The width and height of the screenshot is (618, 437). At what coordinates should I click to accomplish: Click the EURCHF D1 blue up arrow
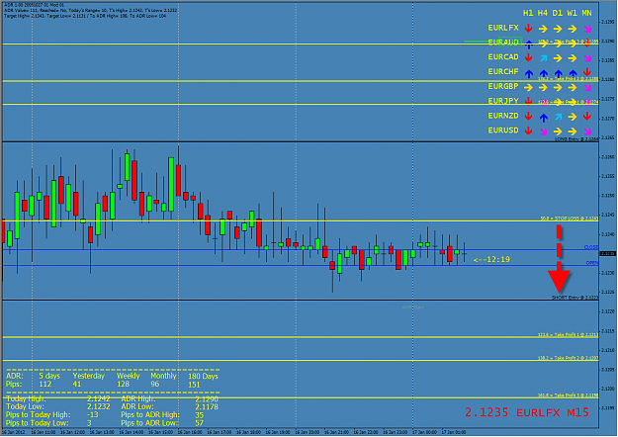[x=558, y=74]
